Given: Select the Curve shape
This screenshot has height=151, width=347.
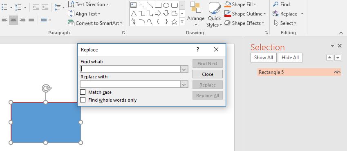Looking at the screenshot, I should pos(150,22).
